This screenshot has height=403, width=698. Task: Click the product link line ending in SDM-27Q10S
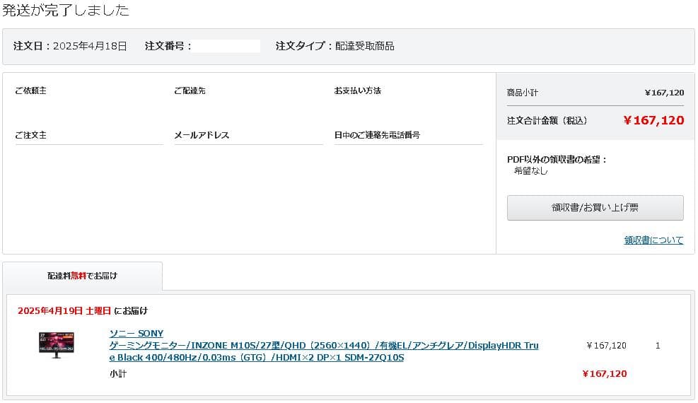[257, 357]
